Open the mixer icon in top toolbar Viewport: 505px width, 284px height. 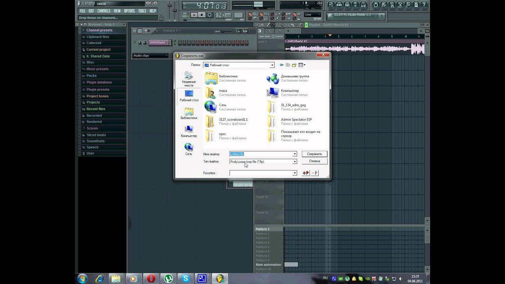(x=363, y=5)
